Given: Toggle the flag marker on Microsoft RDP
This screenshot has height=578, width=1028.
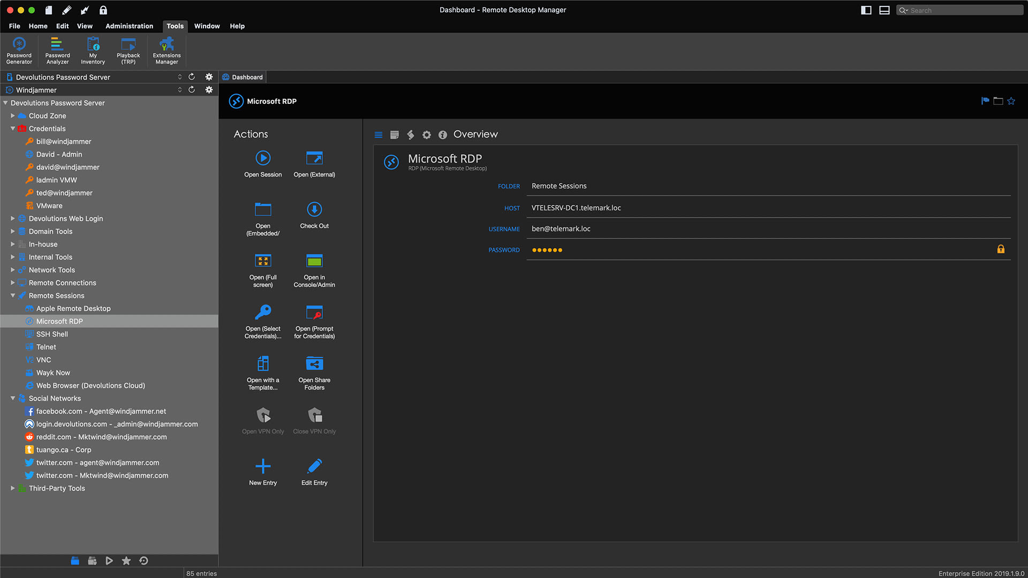Looking at the screenshot, I should point(985,101).
